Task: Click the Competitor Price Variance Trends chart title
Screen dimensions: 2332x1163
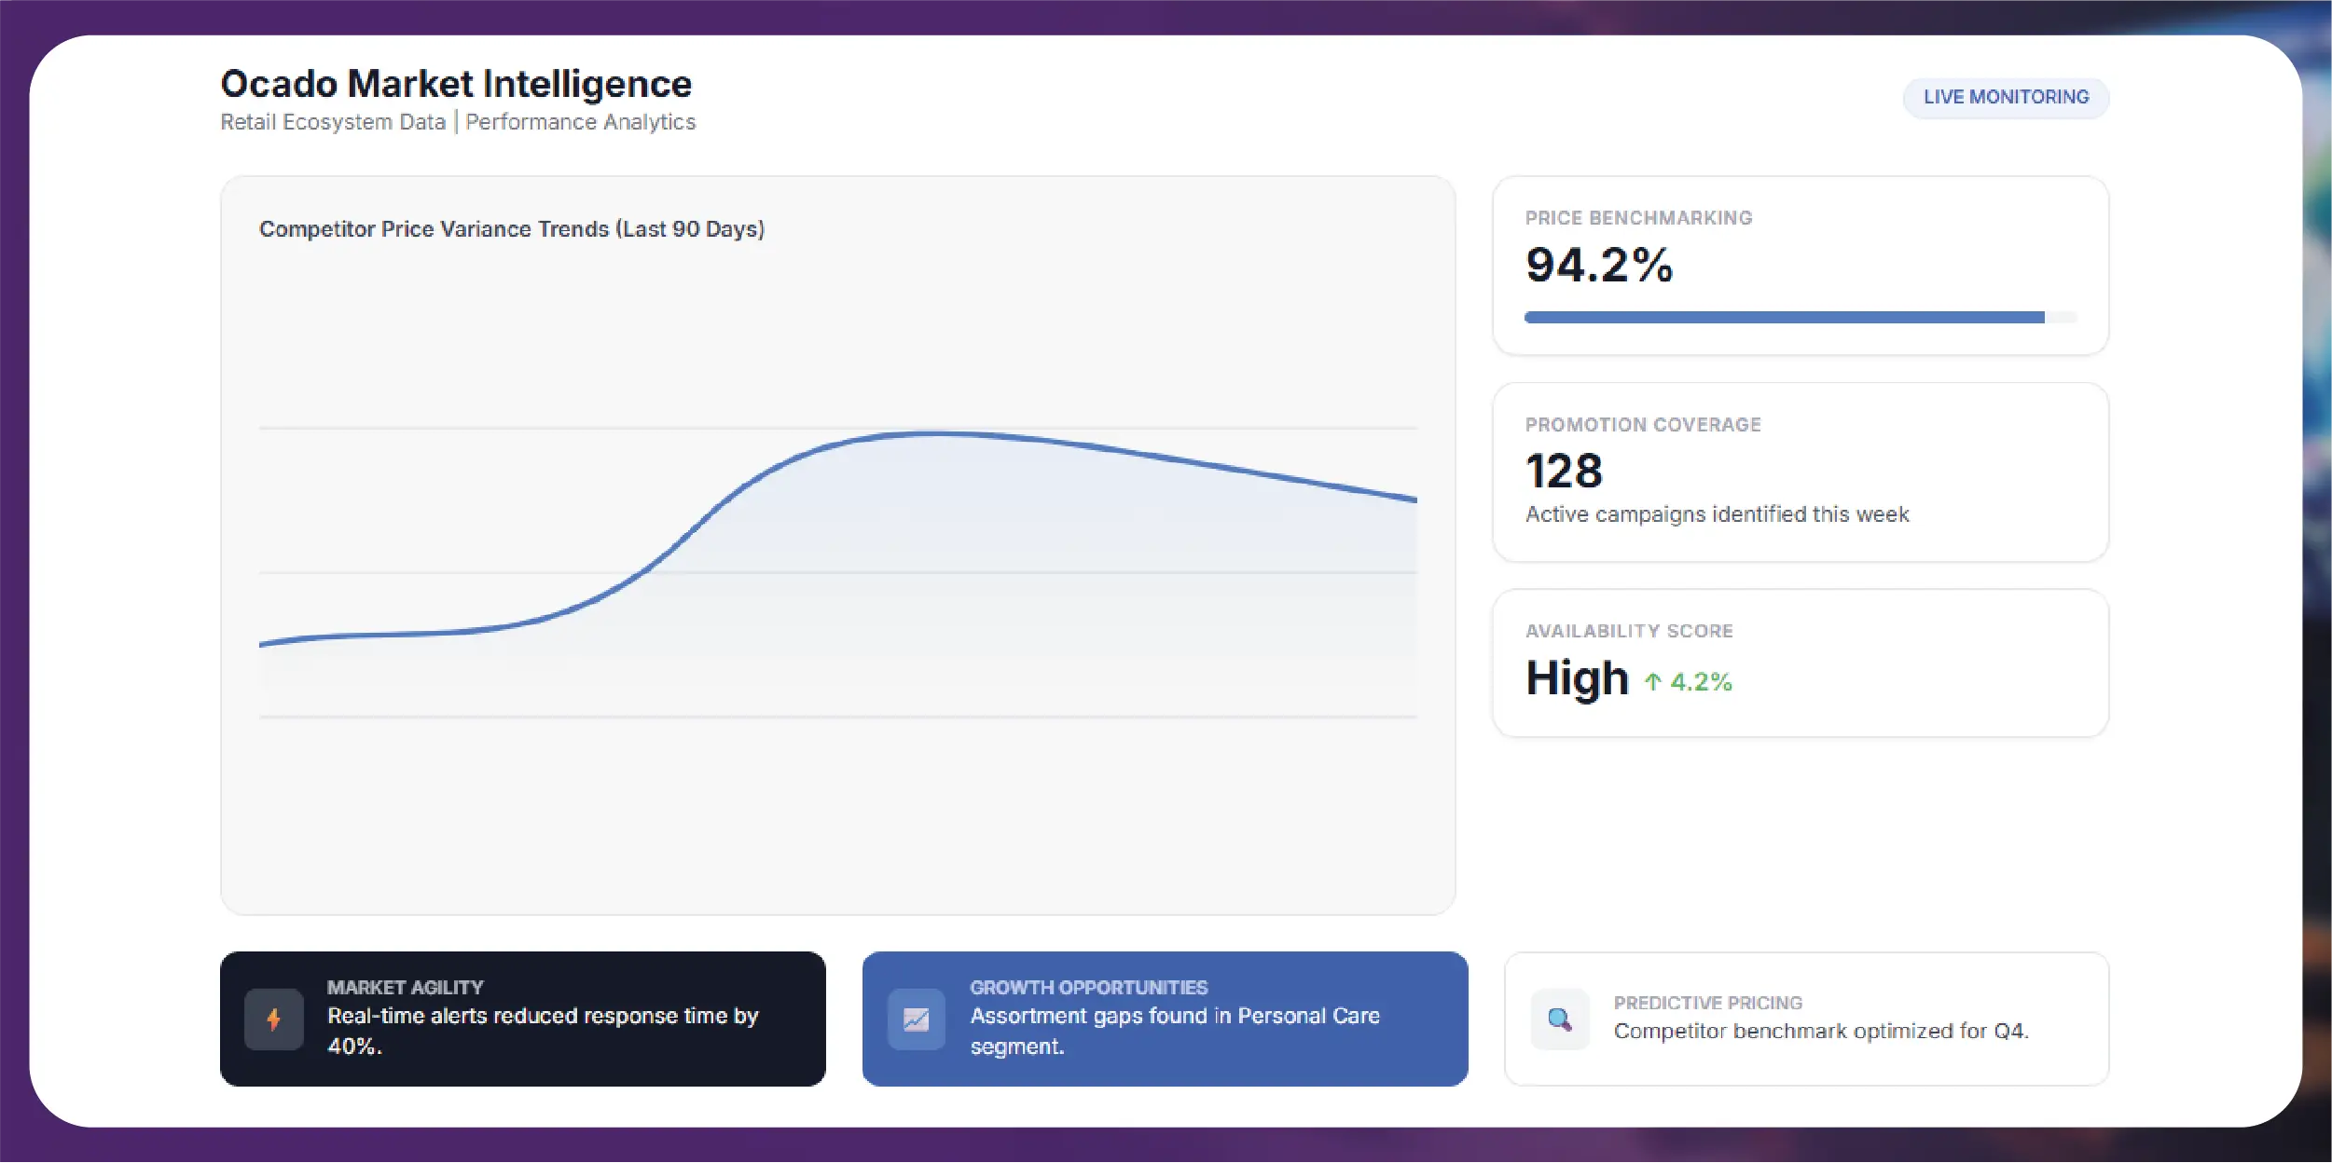Action: [x=512, y=229]
